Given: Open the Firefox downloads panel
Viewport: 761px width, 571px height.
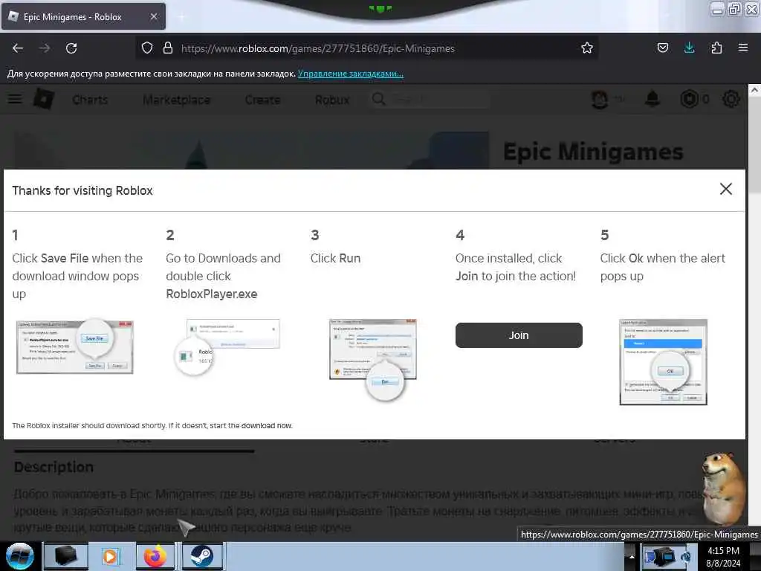Looking at the screenshot, I should pyautogui.click(x=689, y=48).
